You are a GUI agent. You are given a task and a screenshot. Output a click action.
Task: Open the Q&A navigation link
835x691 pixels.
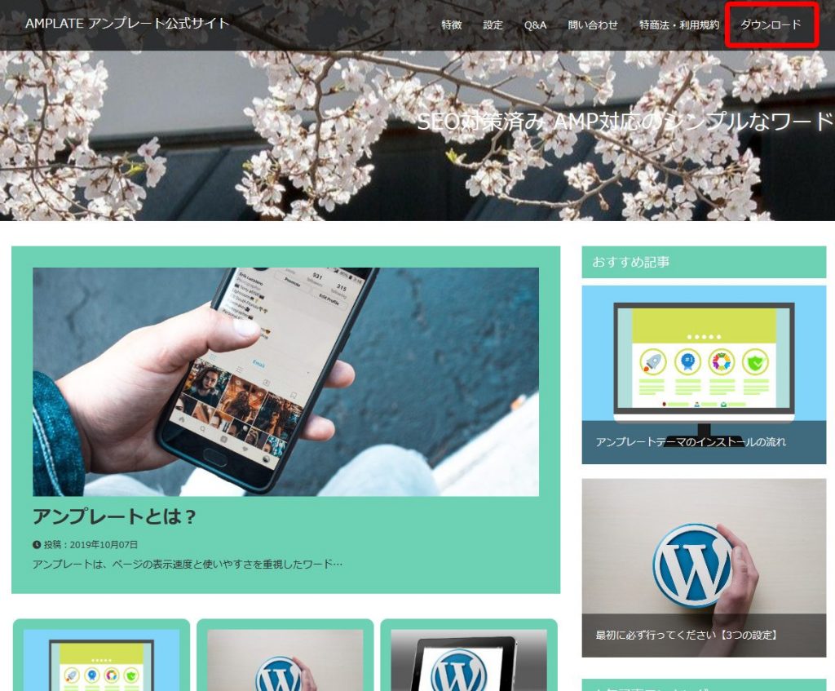(x=535, y=25)
